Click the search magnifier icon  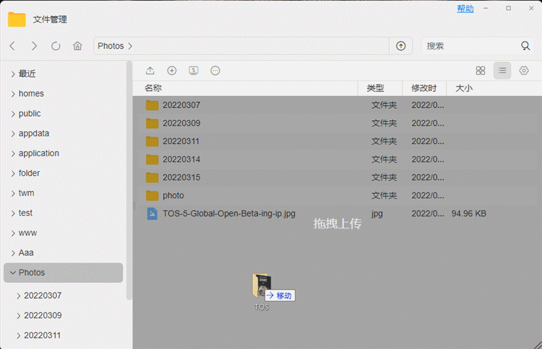(x=525, y=46)
